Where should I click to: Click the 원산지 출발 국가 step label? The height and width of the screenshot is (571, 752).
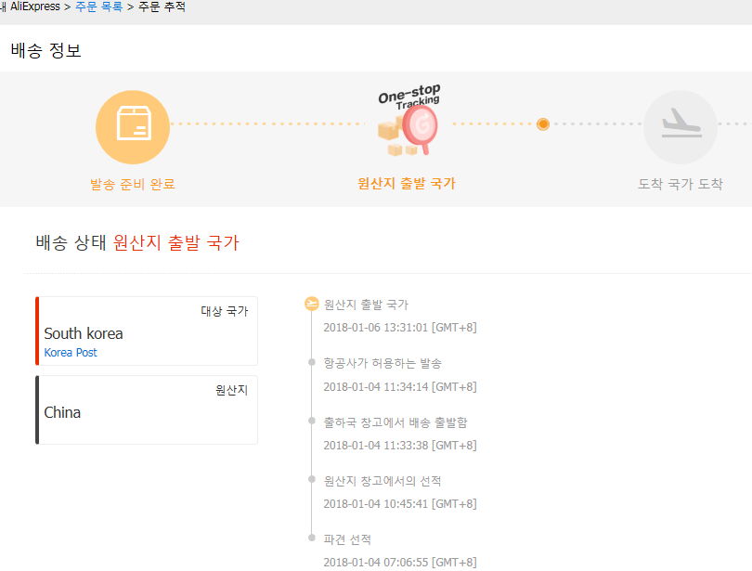click(x=407, y=184)
